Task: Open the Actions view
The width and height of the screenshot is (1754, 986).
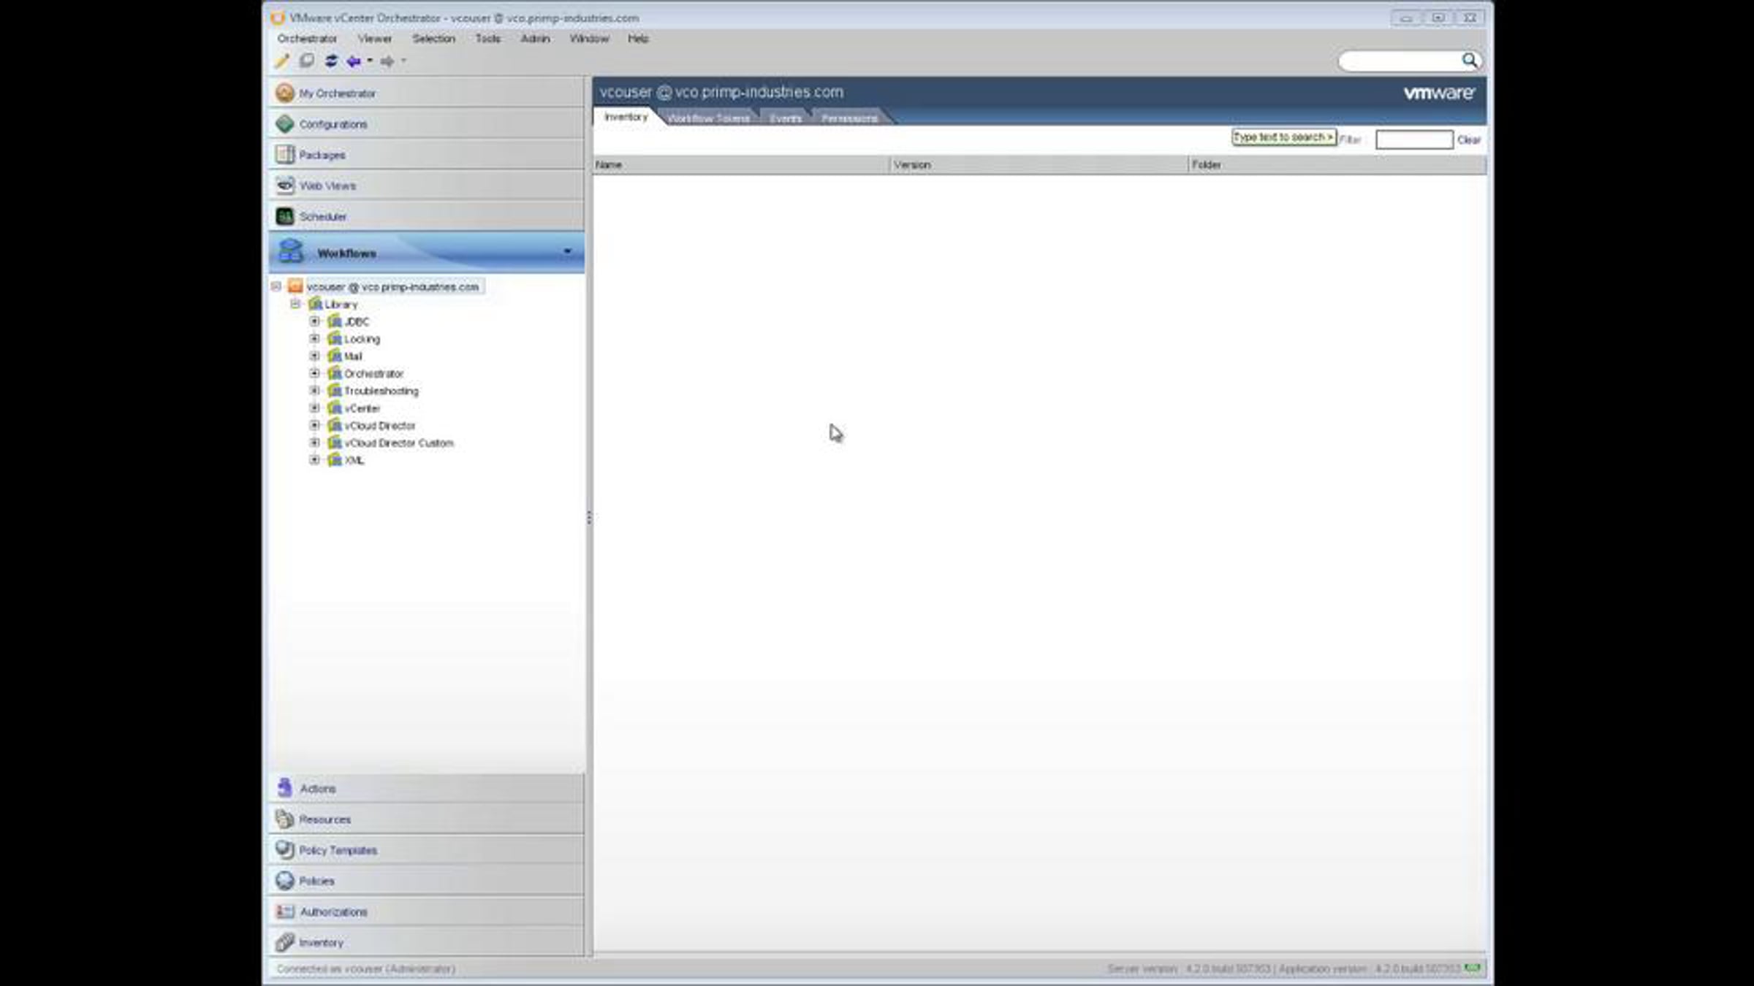Action: (426, 789)
